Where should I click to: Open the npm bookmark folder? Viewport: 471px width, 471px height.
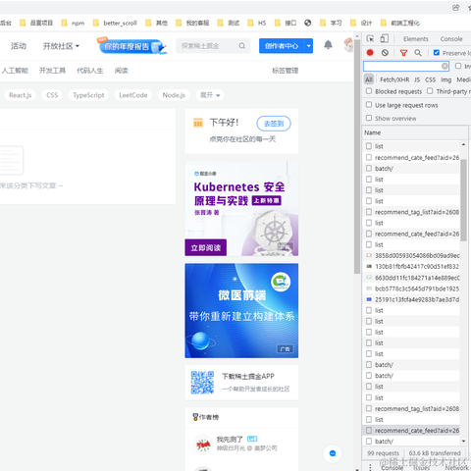point(73,23)
